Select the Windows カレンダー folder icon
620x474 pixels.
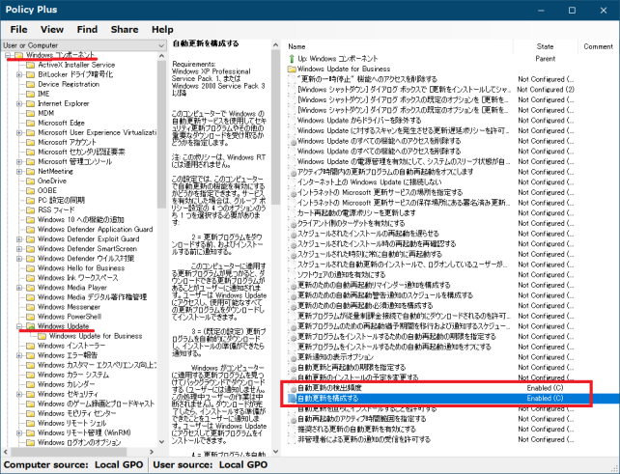click(x=31, y=384)
